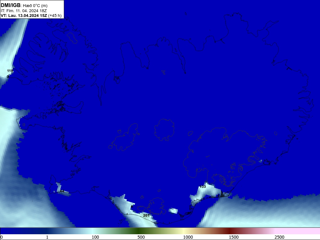This screenshot has height=240, width=320.
Task: Click the legend tick label '2500'
Action: pos(279,237)
